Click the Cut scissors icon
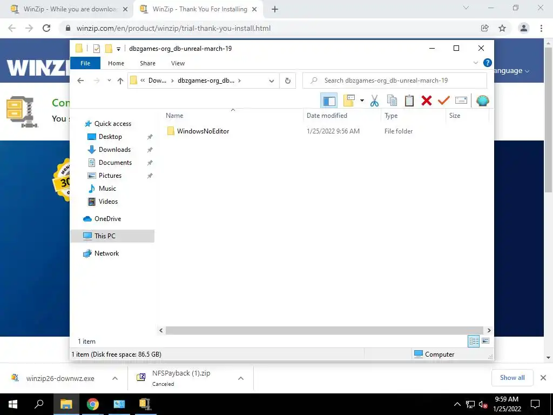 (x=374, y=101)
